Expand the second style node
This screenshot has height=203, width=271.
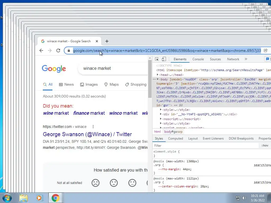click(x=161, y=123)
